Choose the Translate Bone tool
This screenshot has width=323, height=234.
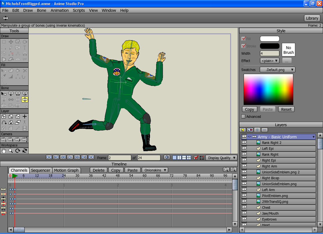(11, 94)
